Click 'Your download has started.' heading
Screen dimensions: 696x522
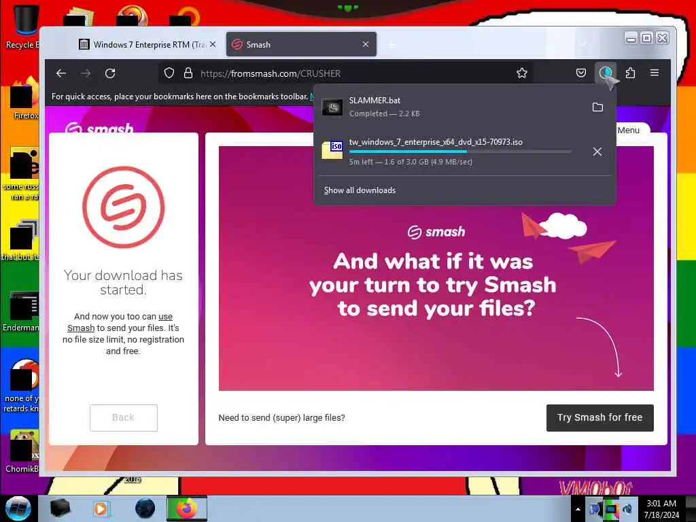124,282
